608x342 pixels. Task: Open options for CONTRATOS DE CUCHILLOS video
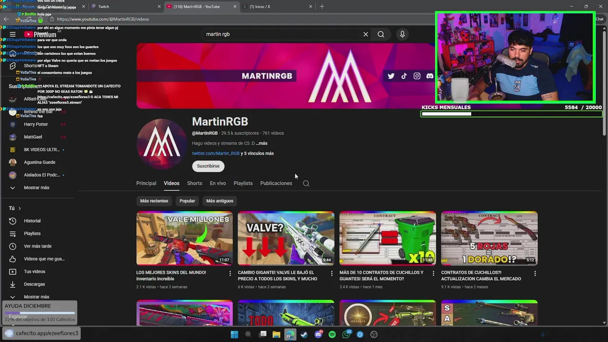point(535,274)
